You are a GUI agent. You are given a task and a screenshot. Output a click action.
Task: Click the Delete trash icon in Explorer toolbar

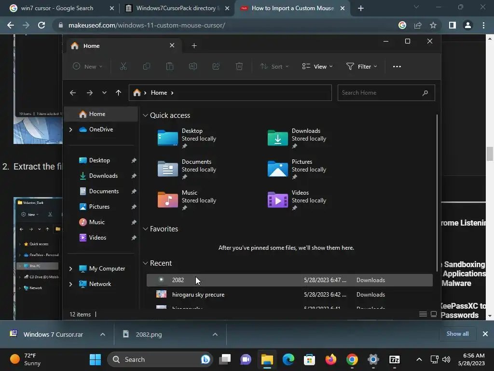[239, 66]
